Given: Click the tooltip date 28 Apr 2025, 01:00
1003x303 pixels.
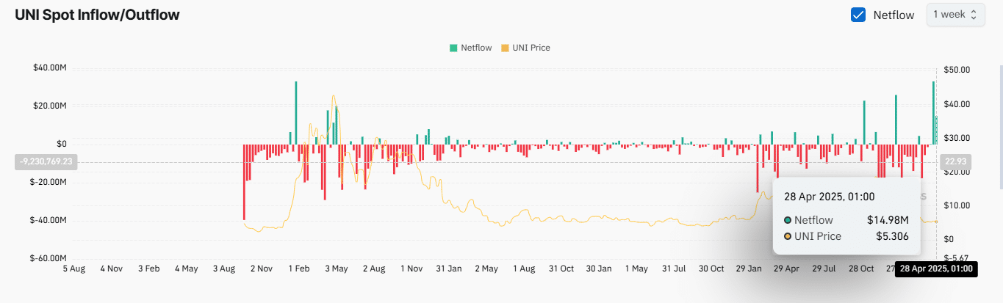Looking at the screenshot, I should 830,197.
